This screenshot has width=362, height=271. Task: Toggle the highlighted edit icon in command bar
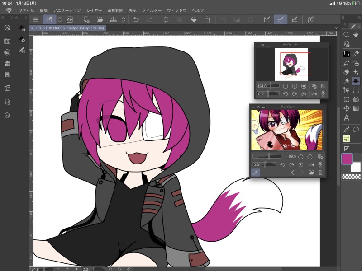(x=49, y=19)
